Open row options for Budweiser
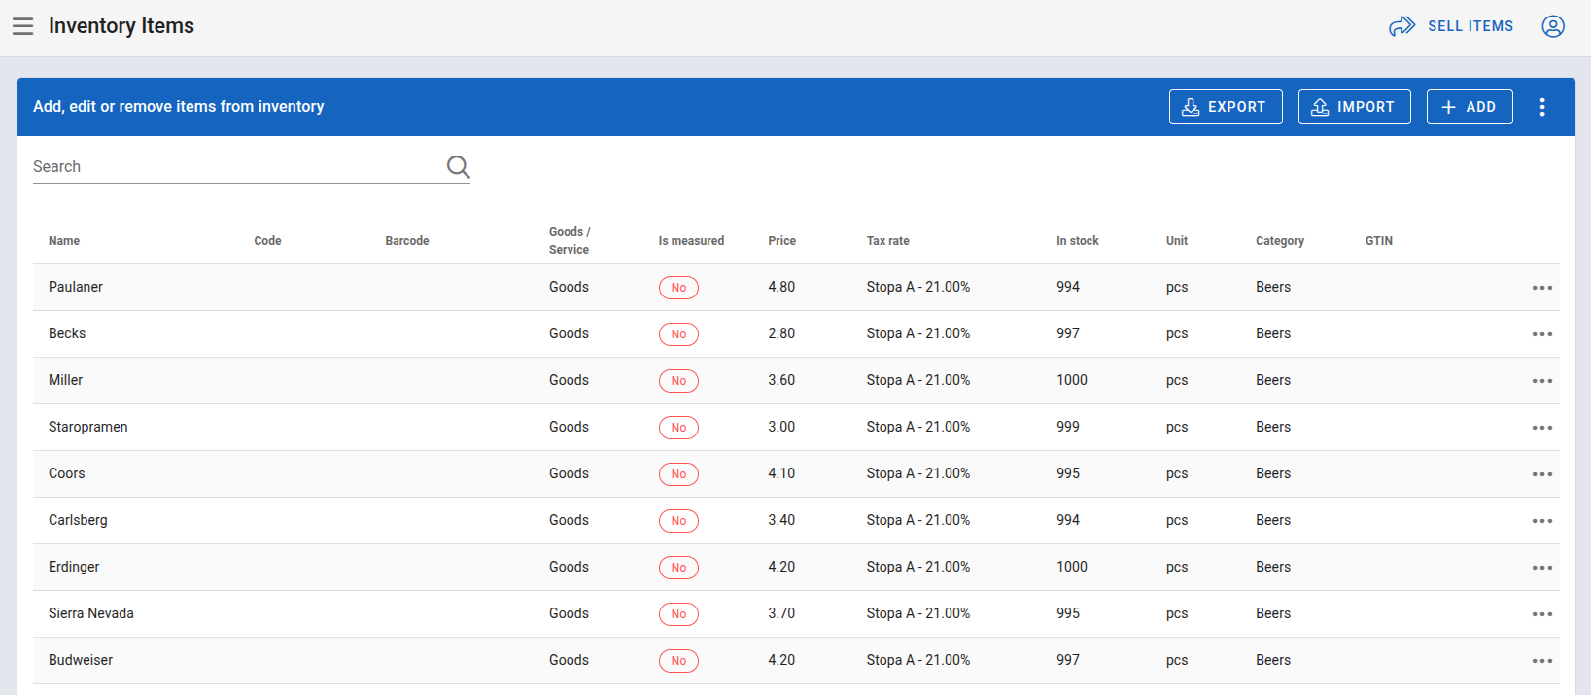Viewport: 1591px width, 695px height. (x=1542, y=661)
